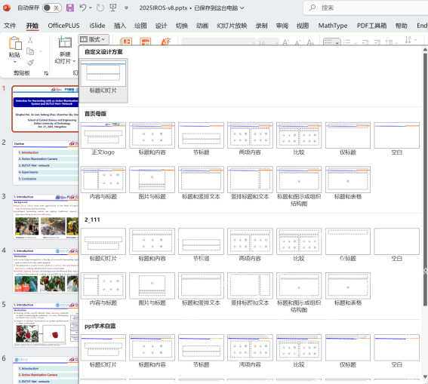Choose 标题和表格 layout under 首页母版
This screenshot has width=428, height=384.
pyautogui.click(x=348, y=183)
